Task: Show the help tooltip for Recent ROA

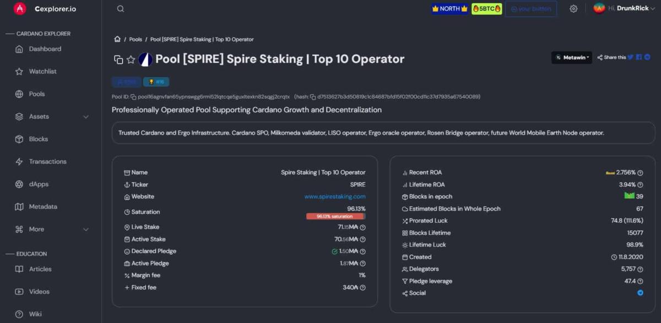Action: pyautogui.click(x=640, y=173)
